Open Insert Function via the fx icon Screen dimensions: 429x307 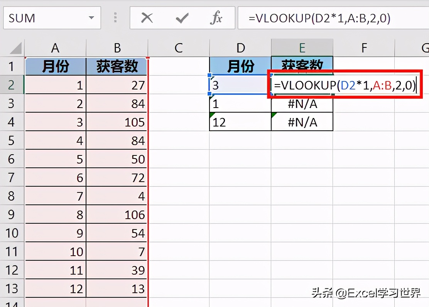point(216,17)
